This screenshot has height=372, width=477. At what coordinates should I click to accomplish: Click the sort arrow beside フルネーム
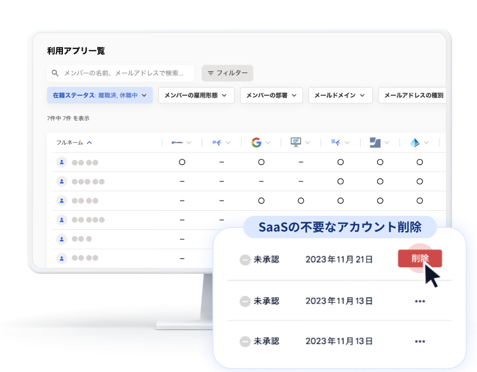tap(90, 143)
